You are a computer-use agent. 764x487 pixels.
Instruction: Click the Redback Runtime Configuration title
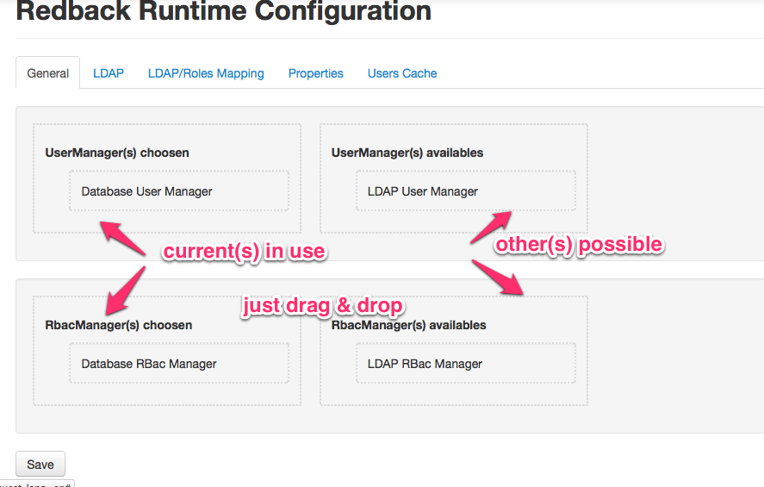click(224, 12)
